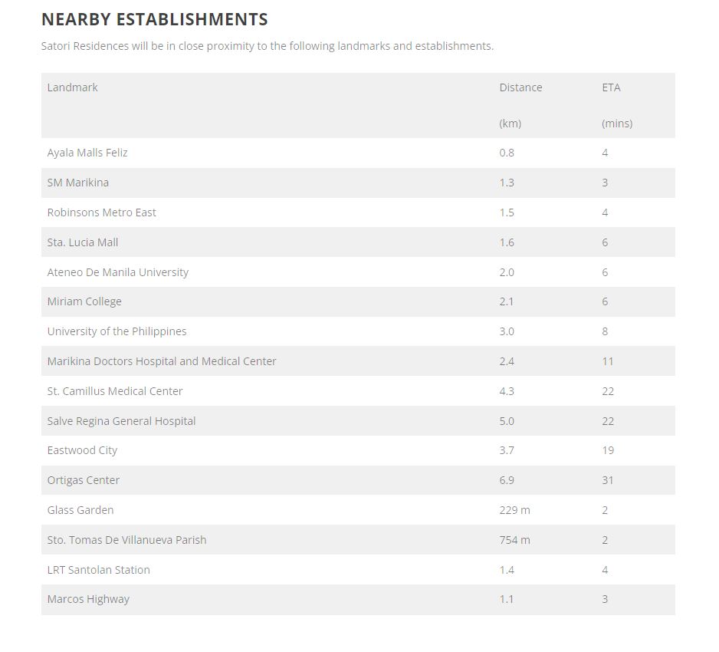Click the NEARBY ESTABLISHMENTS heading
The width and height of the screenshot is (719, 652).
(x=154, y=19)
